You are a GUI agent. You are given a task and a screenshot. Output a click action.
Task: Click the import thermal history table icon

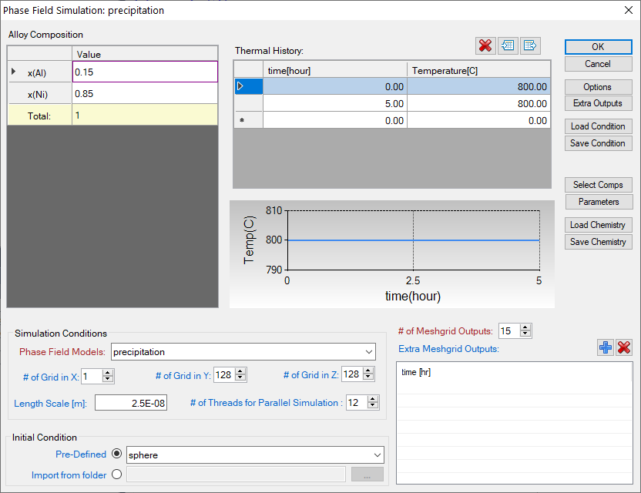coord(508,45)
